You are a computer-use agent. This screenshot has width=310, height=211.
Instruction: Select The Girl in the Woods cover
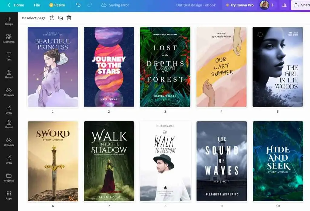278,67
